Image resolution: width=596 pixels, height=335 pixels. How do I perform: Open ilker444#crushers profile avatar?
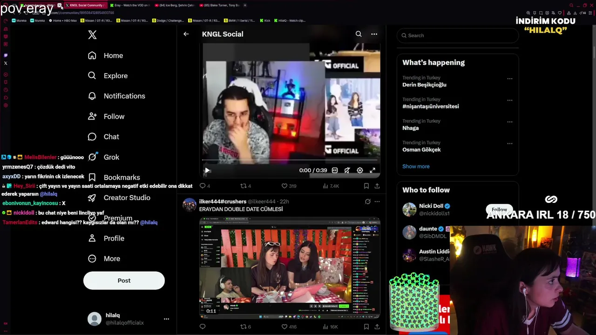[190, 205]
